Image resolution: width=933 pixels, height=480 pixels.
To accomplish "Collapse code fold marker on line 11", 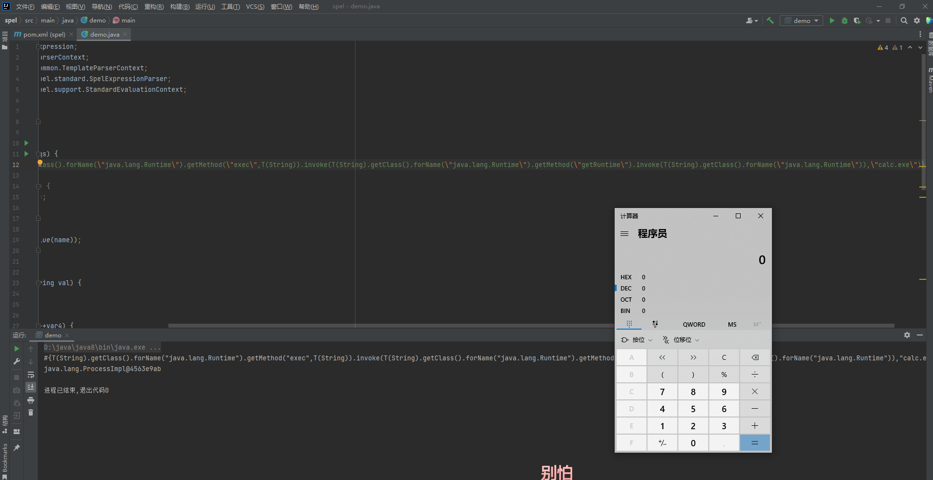I will 39,154.
